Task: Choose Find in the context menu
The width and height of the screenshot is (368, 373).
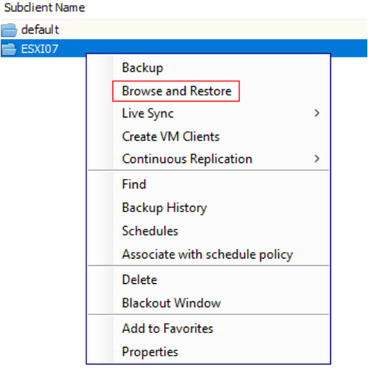Action: tap(134, 184)
